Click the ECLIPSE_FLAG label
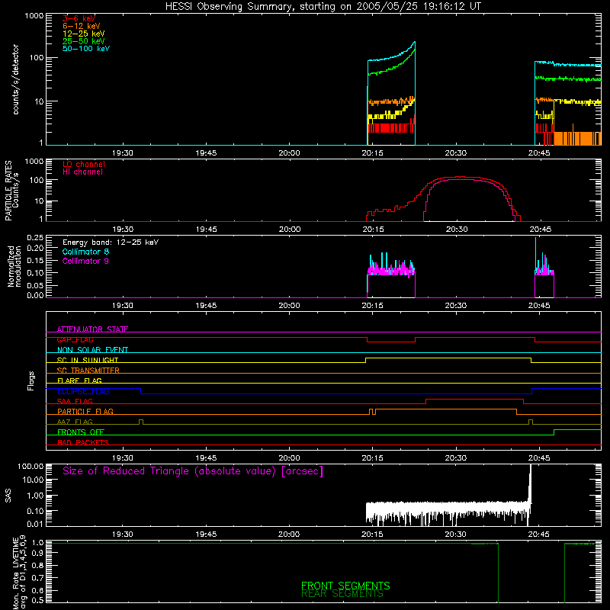610x610 pixels. (83, 391)
